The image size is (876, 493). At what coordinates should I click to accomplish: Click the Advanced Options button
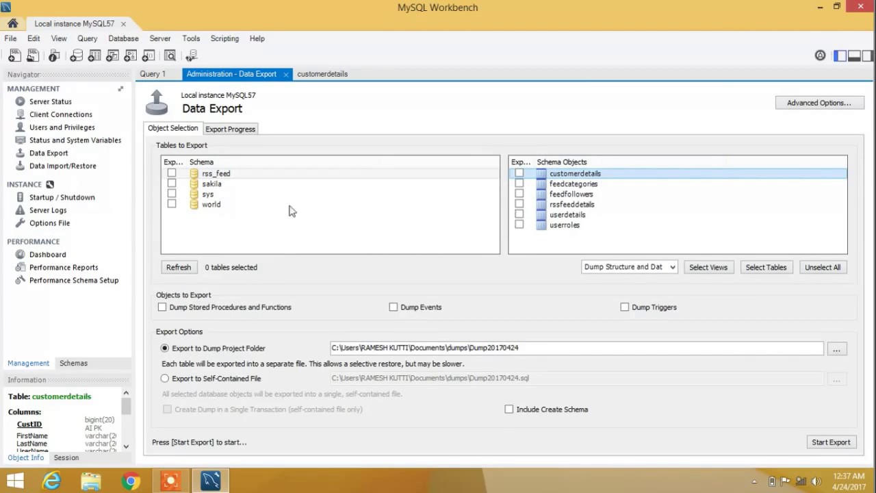tap(819, 103)
